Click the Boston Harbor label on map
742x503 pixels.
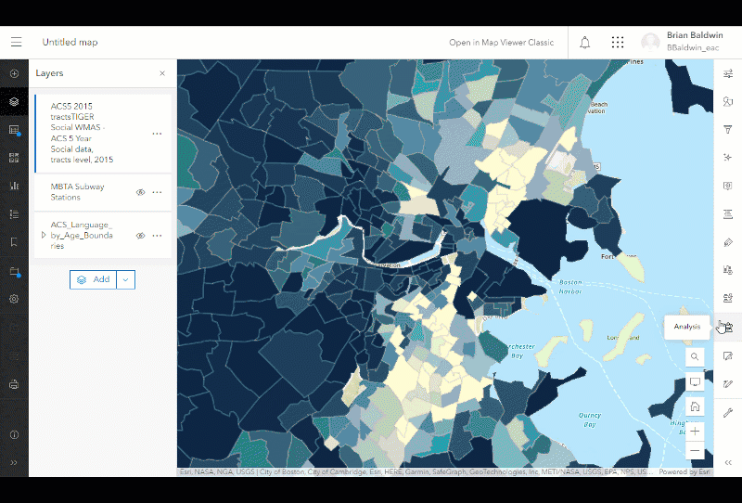[570, 287]
